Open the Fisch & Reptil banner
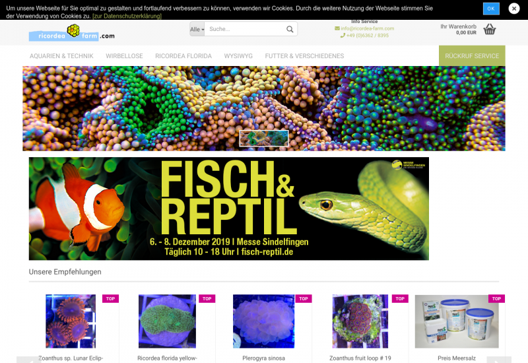The height and width of the screenshot is (363, 528). (x=228, y=209)
